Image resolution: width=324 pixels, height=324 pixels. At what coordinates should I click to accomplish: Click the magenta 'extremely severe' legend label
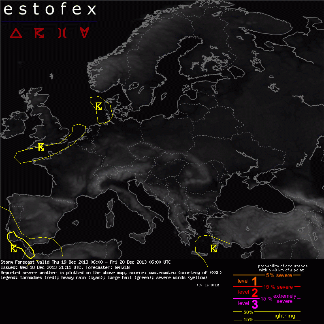[x=285, y=298]
